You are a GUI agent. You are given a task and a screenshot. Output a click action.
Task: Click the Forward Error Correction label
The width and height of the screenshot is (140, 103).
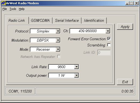(x=87, y=39)
